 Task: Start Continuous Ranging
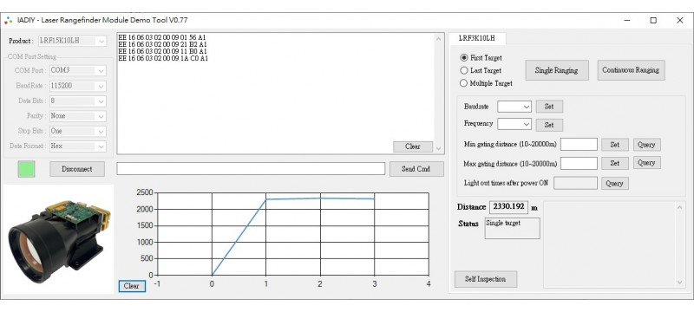tap(631, 70)
